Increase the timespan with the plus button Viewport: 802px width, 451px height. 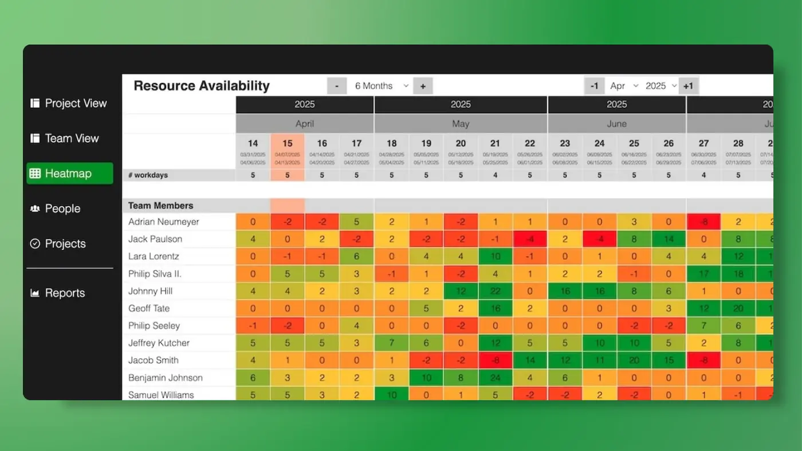[423, 85]
